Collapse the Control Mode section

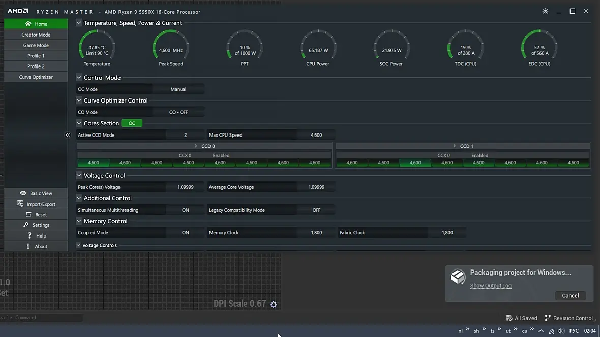pos(79,78)
